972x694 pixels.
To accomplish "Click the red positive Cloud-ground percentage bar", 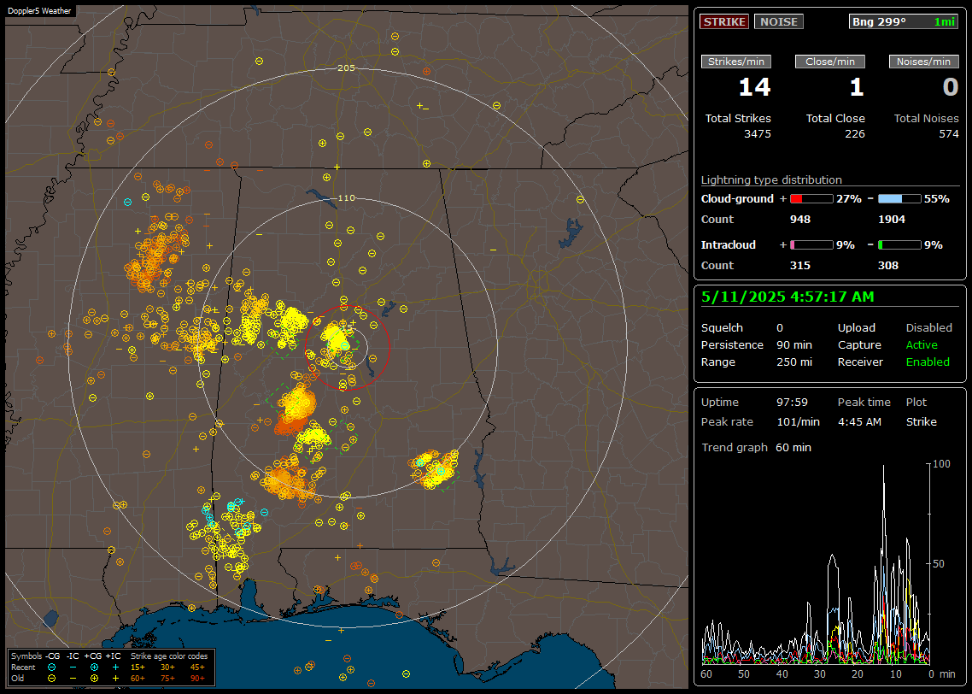I will point(811,198).
